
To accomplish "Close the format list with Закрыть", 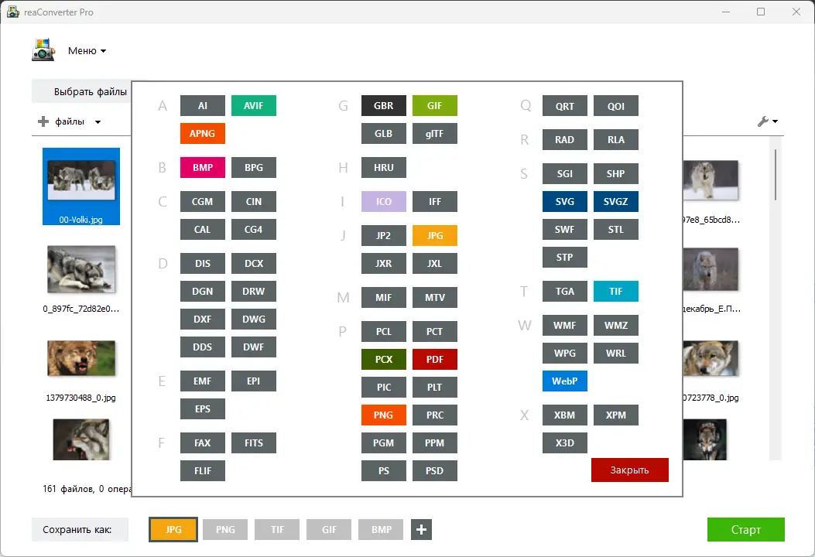I will pyautogui.click(x=629, y=470).
